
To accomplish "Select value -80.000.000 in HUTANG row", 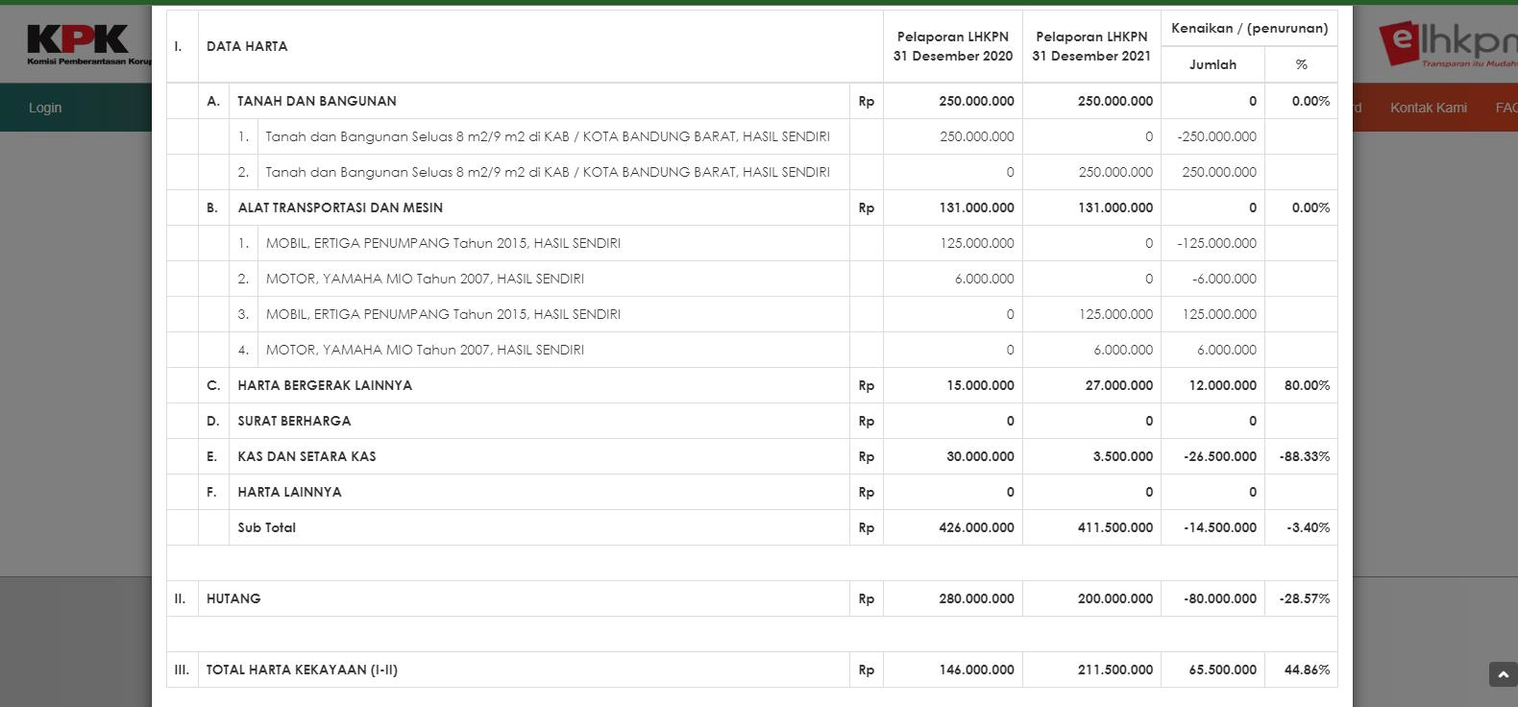I will coord(1220,598).
